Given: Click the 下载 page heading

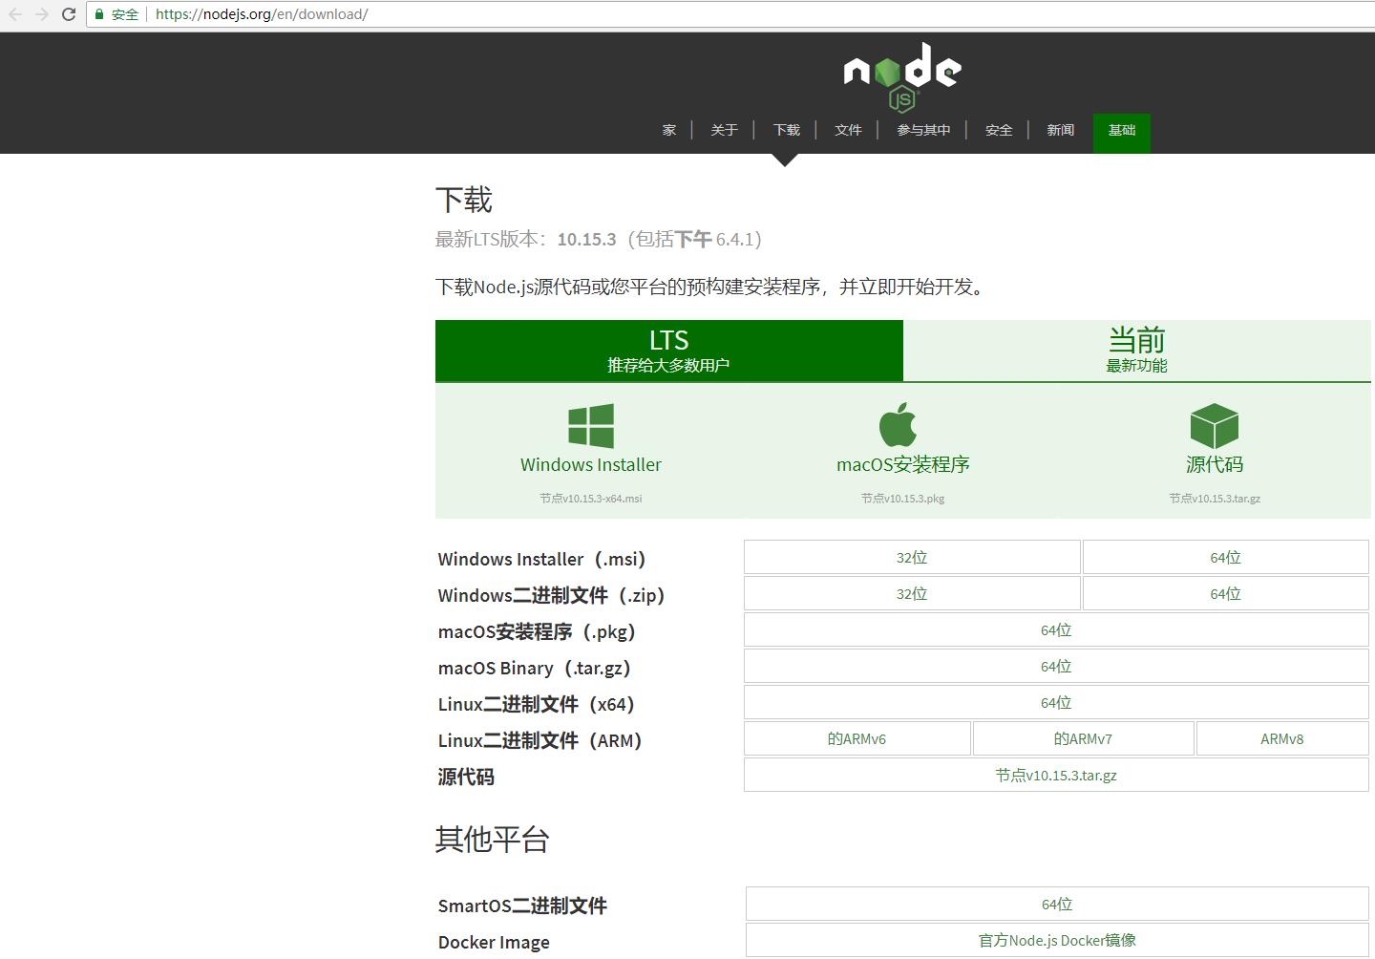Looking at the screenshot, I should coord(464,201).
